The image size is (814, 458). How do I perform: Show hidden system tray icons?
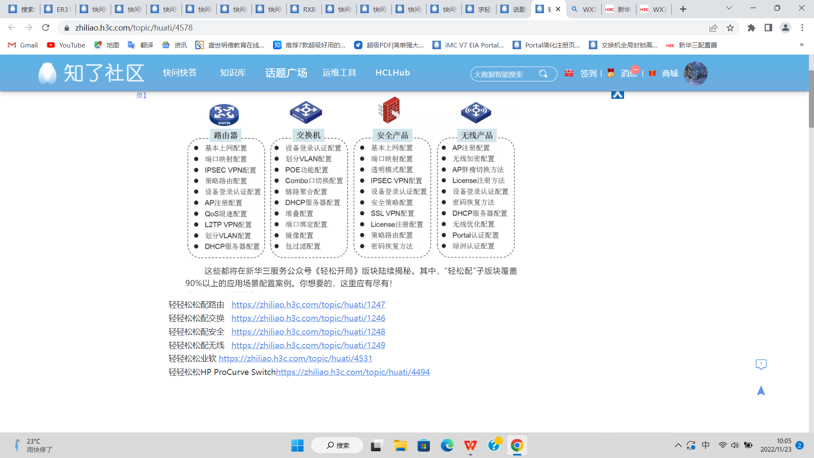pos(678,445)
